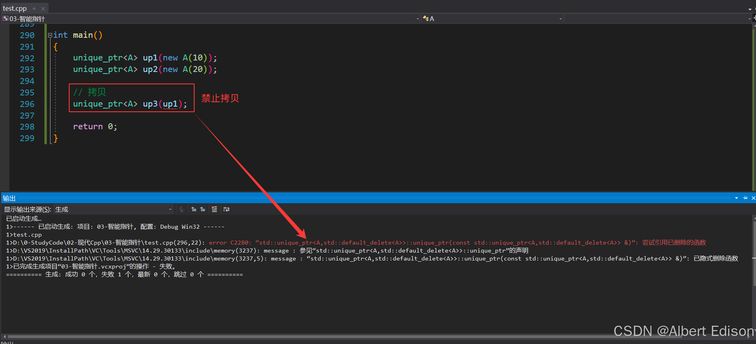Click the return 0 statement
756x344 pixels.
click(x=95, y=127)
